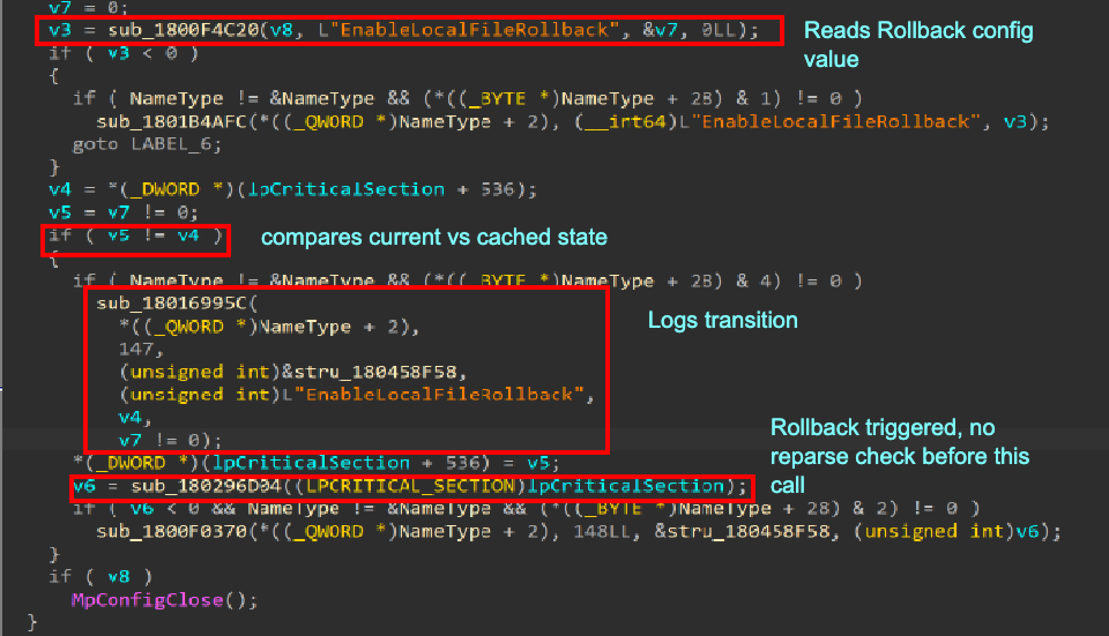
Task: Click the goto LABEL_6 statement
Action: (147, 144)
